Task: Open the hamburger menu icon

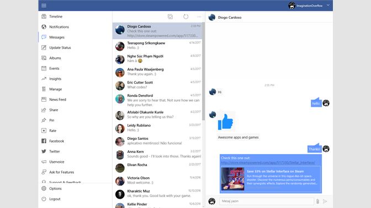Action: point(44,6)
